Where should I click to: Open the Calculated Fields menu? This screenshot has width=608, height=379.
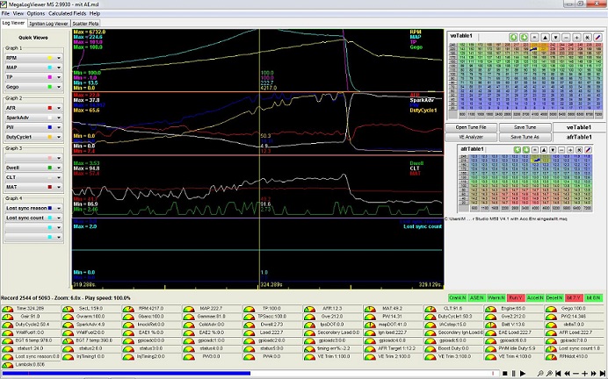[x=67, y=14]
